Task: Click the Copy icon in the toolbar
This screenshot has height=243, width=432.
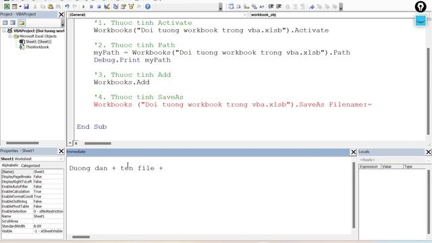Action: (43, 6)
